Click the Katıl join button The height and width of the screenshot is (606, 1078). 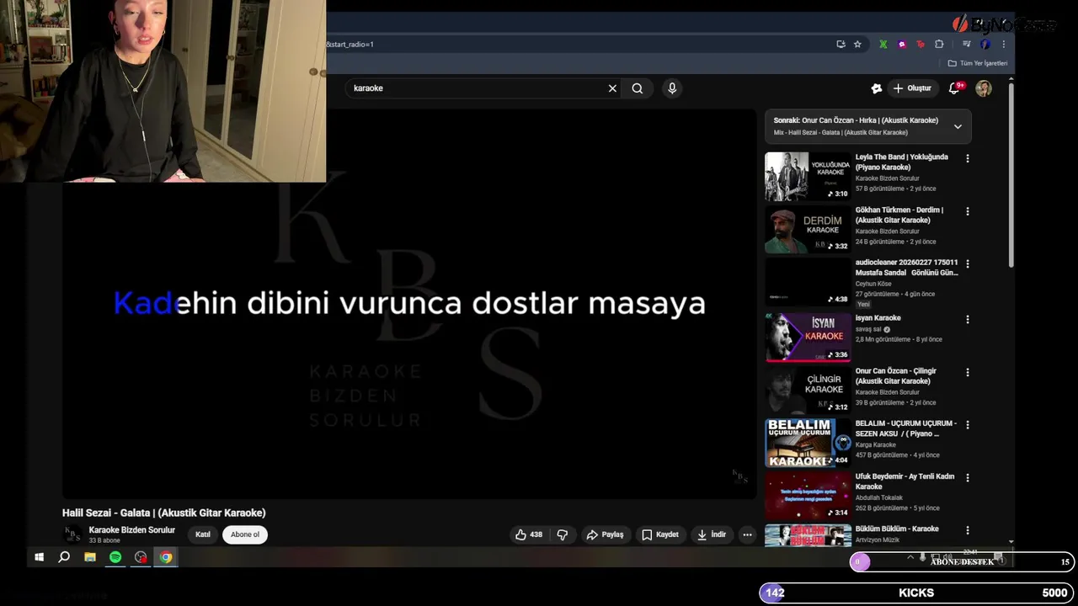point(203,534)
